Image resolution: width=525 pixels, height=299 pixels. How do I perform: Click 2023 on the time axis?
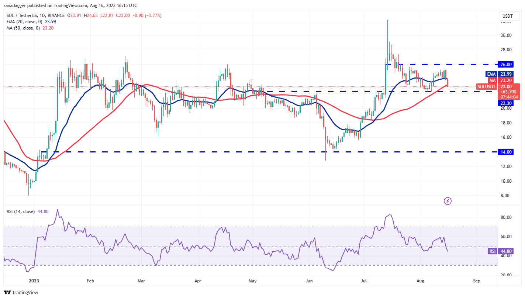click(33, 281)
